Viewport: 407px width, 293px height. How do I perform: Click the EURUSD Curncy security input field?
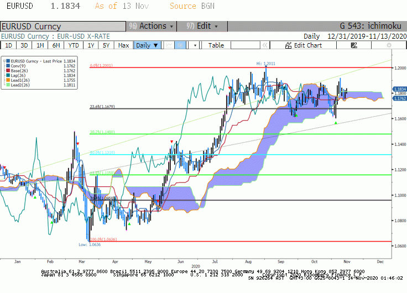point(63,27)
